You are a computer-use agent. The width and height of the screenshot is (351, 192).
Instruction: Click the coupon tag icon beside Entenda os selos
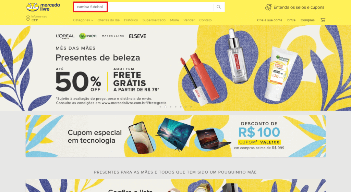tap(268, 8)
